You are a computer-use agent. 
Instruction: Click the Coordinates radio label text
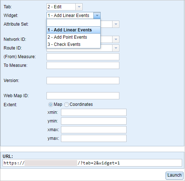pos(81,104)
